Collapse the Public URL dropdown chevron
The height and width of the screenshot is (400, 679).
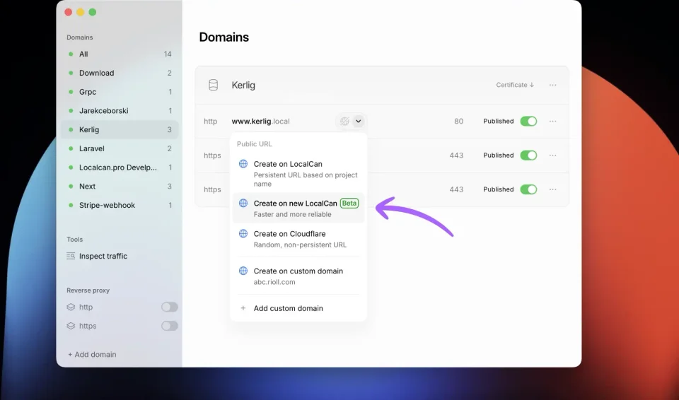pyautogui.click(x=358, y=122)
